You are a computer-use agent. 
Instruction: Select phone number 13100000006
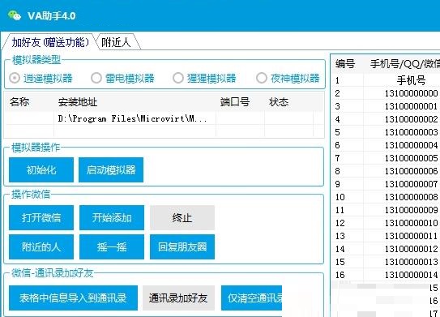click(x=411, y=171)
